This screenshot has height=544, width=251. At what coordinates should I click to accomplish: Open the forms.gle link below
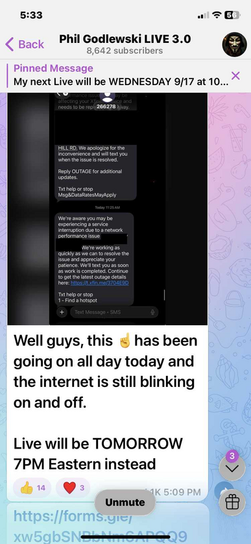[x=101, y=526]
